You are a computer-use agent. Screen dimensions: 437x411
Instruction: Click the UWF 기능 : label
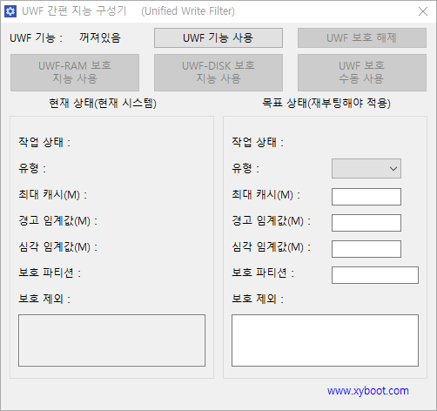[36, 37]
